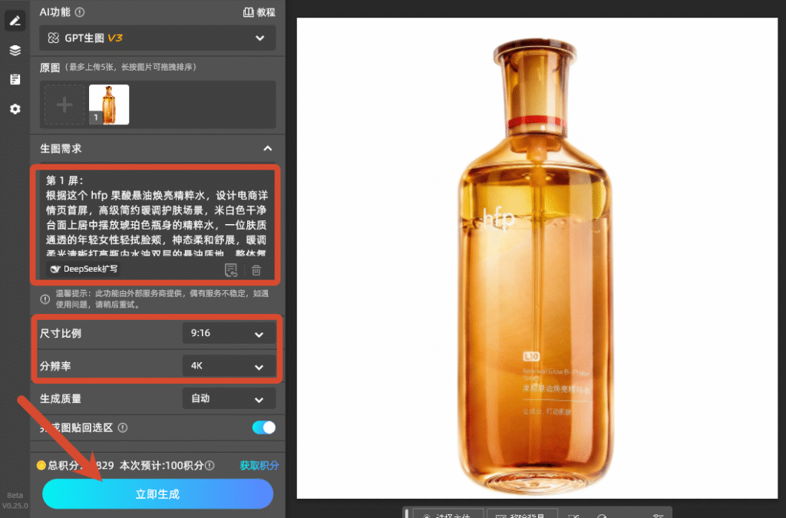Select the uploaded bottle thumbnail number 1
786x518 pixels.
109,104
